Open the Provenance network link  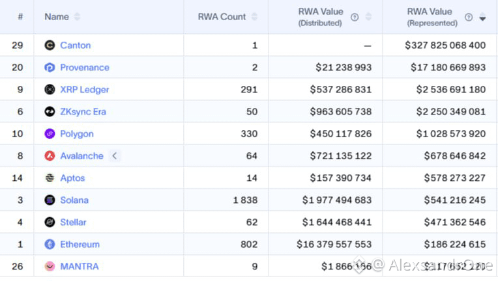coord(85,68)
